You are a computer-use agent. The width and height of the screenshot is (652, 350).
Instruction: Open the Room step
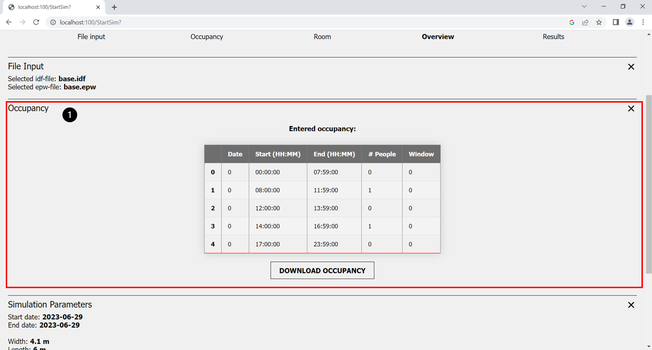(x=322, y=36)
